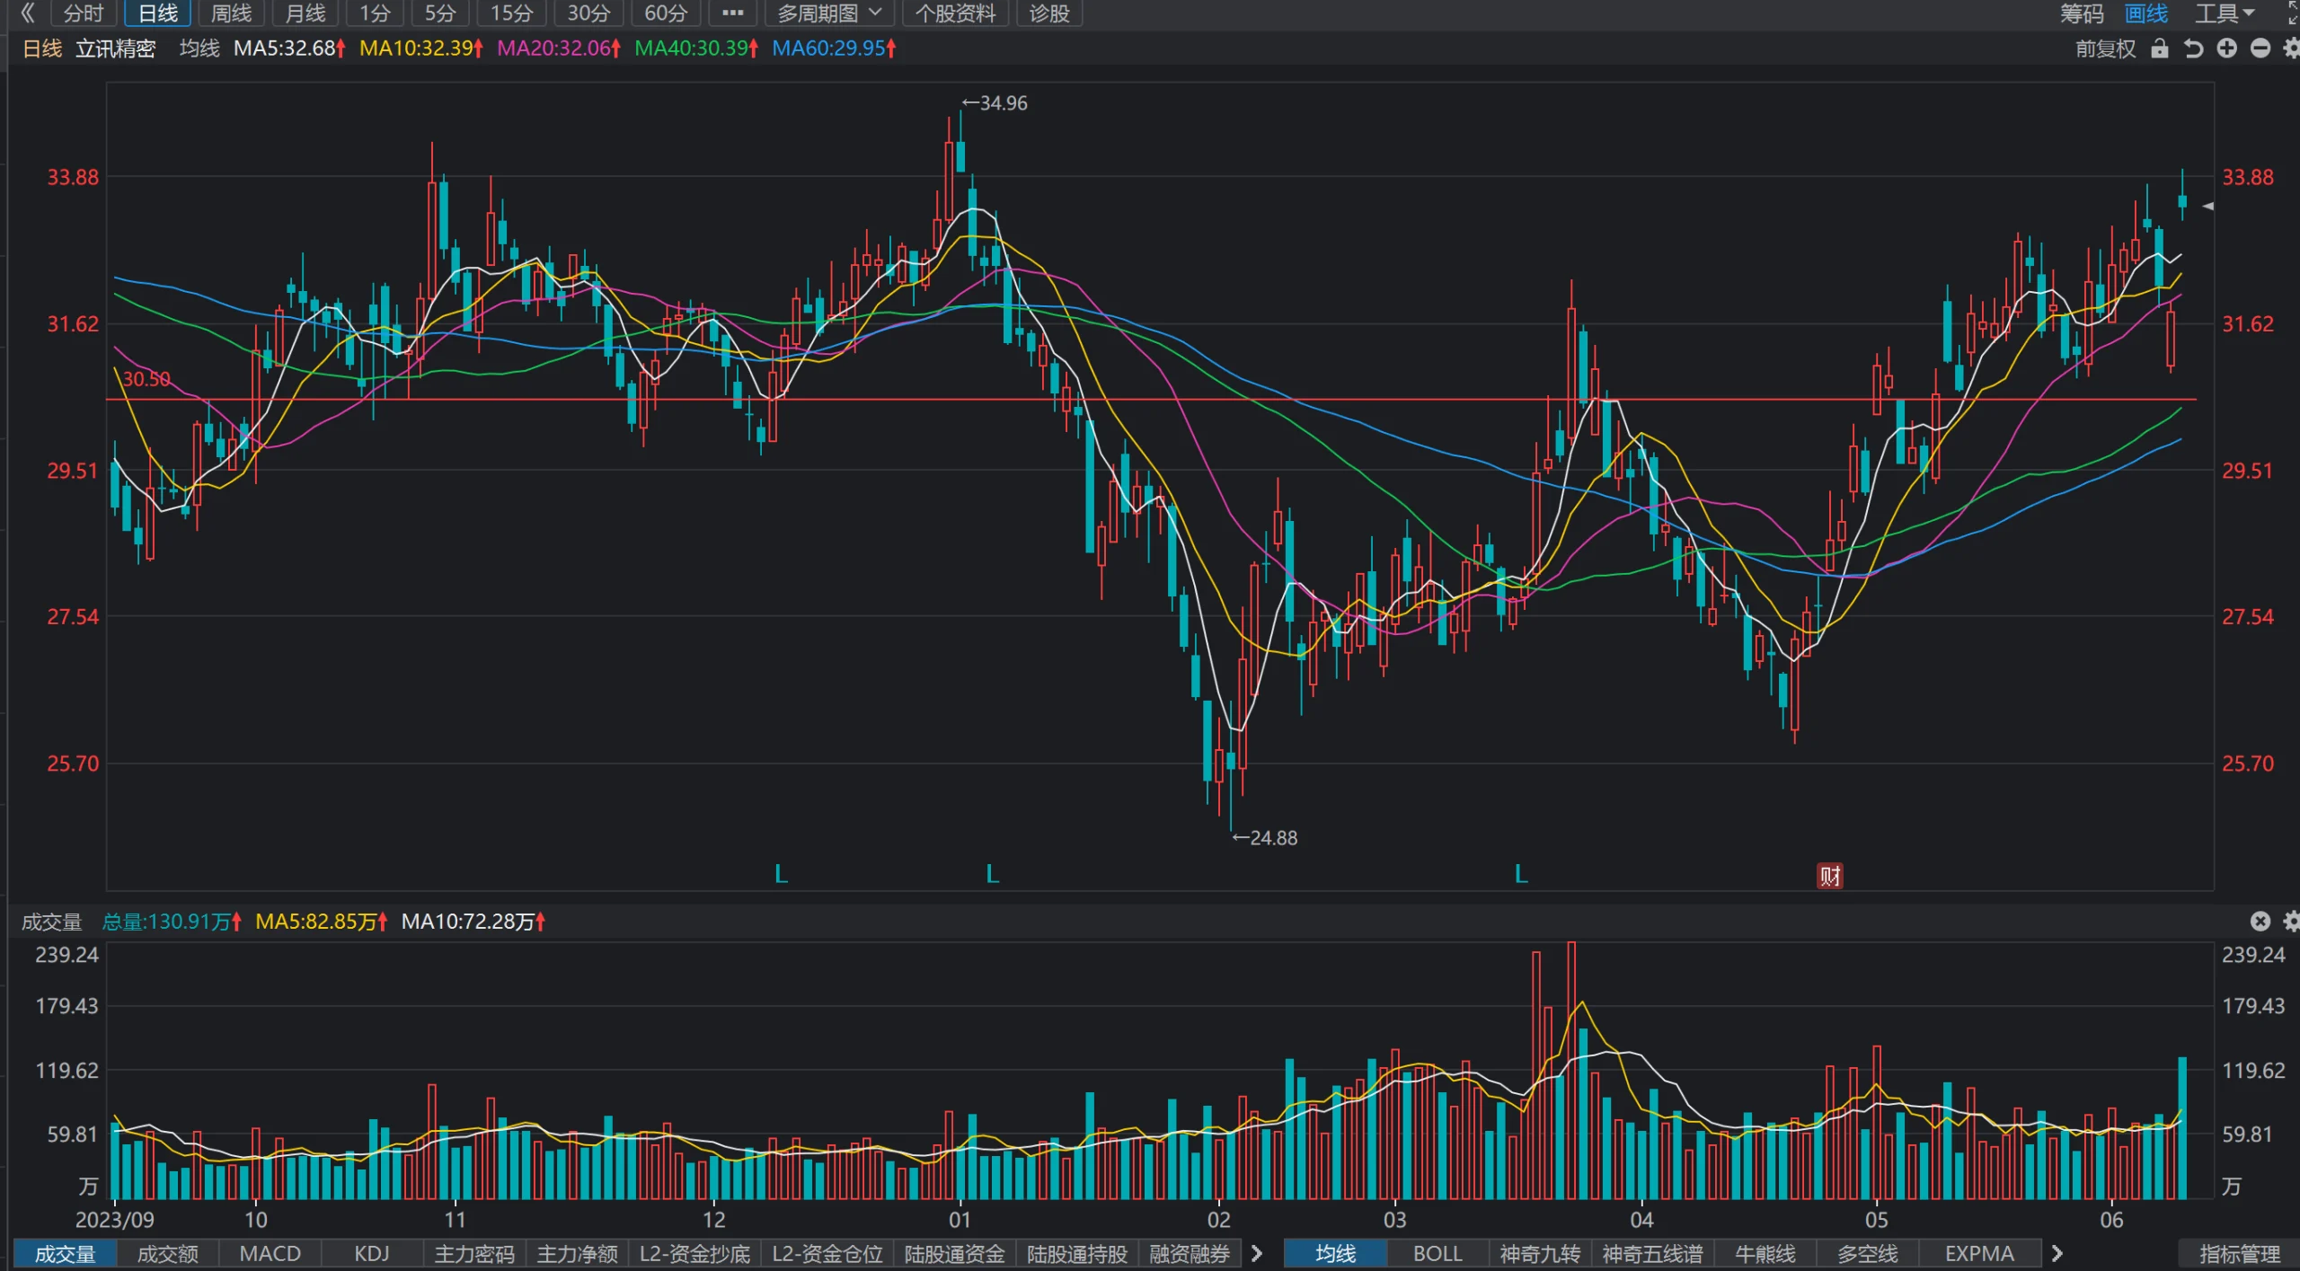The width and height of the screenshot is (2300, 1271).
Task: Click the volume 总量:130.91万 label
Action: pos(172,922)
